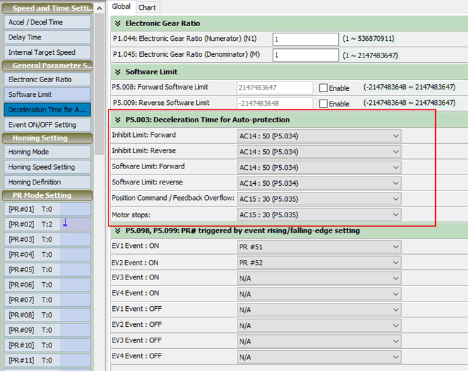Select the Global tab
468x371 pixels.
(121, 7)
